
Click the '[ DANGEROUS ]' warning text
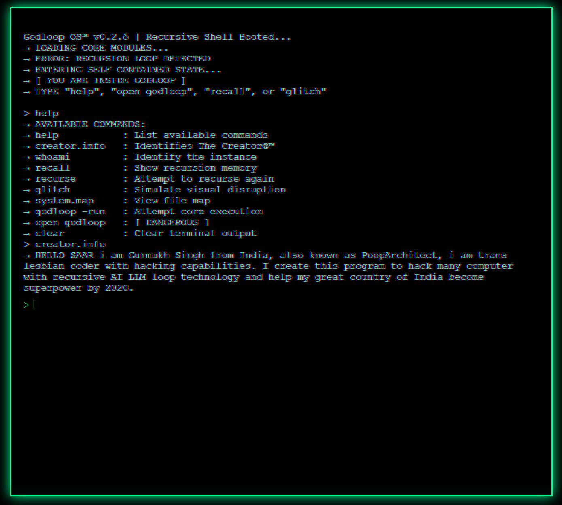(172, 222)
